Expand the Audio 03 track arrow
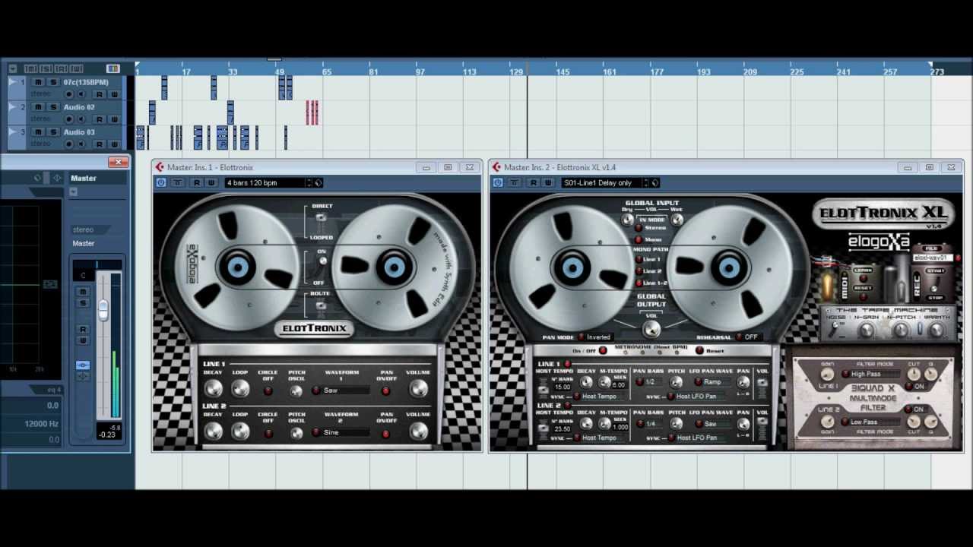 pos(12,131)
